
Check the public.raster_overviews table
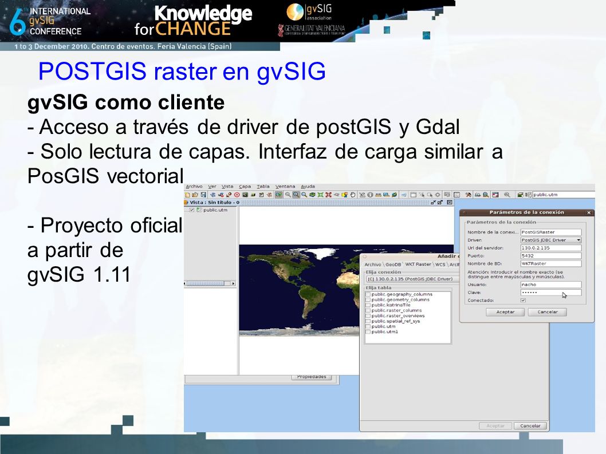point(368,315)
